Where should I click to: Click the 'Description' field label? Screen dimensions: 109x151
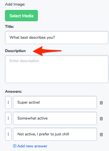(x=15, y=51)
